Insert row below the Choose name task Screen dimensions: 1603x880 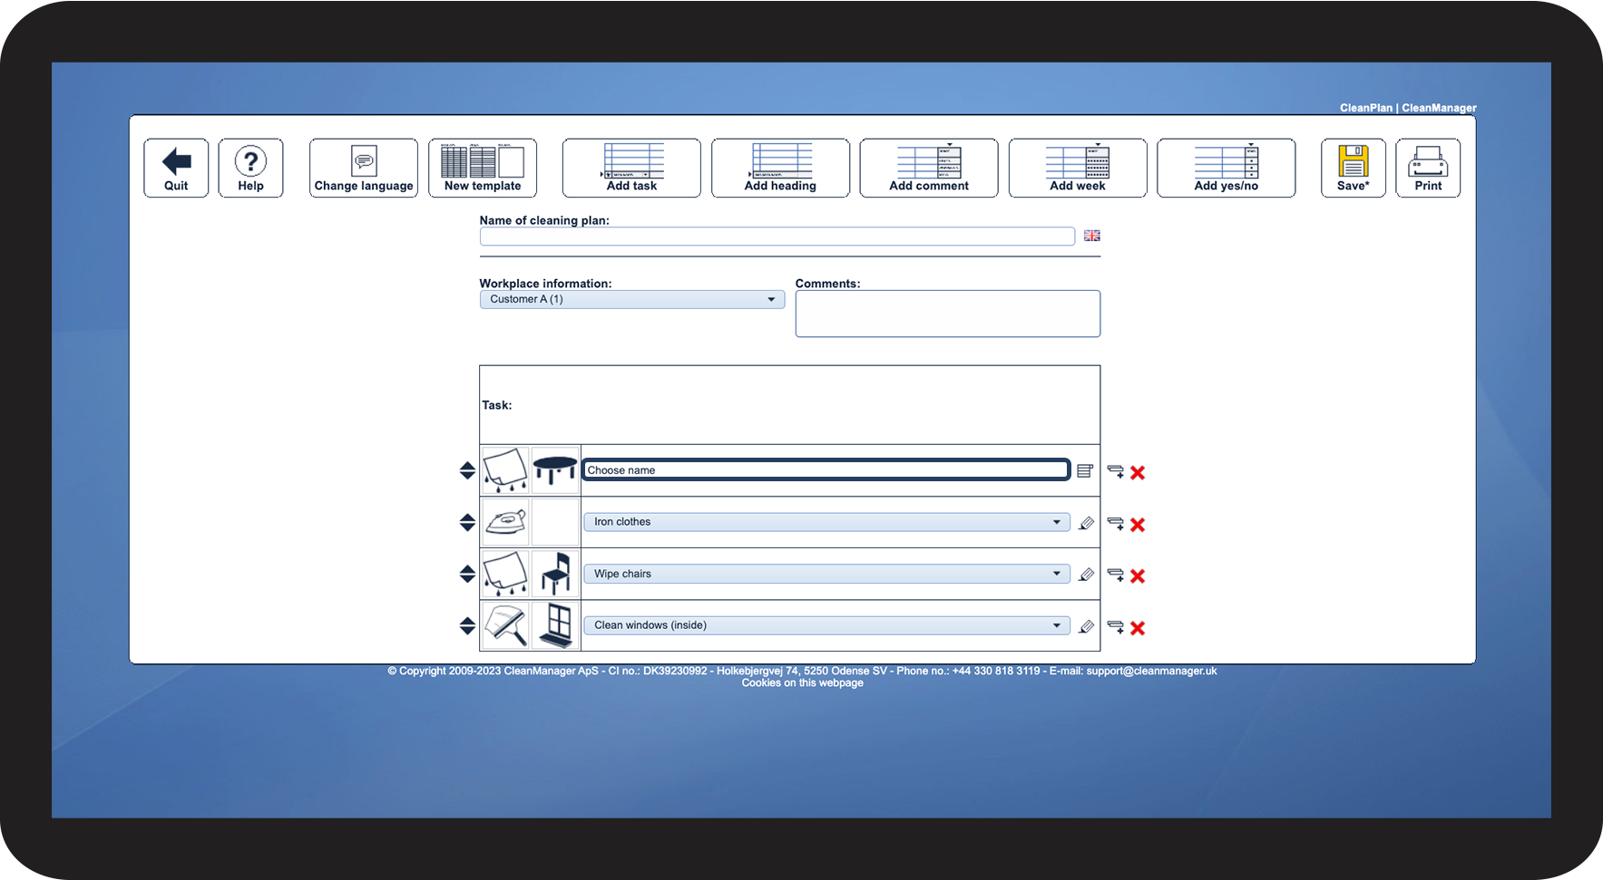(1116, 471)
